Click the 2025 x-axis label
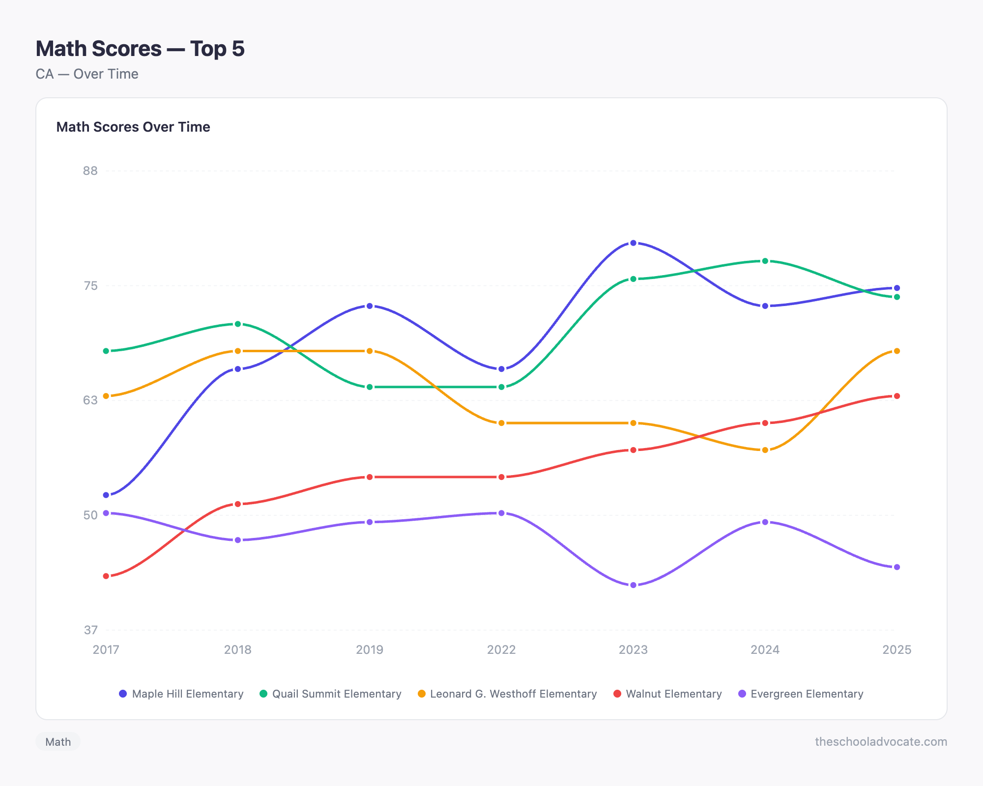The image size is (983, 786). pos(896,649)
